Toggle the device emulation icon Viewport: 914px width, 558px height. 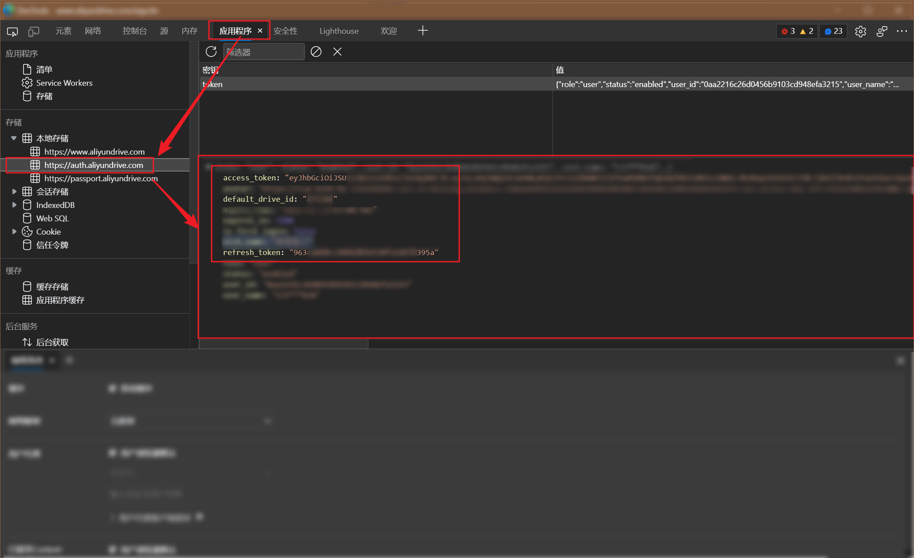[x=34, y=32]
